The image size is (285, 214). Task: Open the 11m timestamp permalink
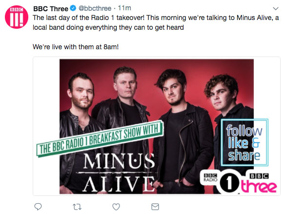(124, 8)
